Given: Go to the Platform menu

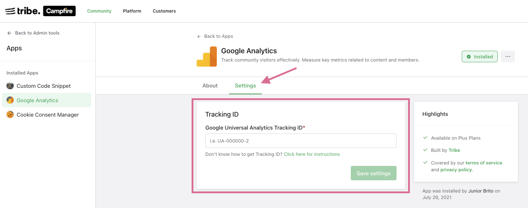Looking at the screenshot, I should (132, 11).
